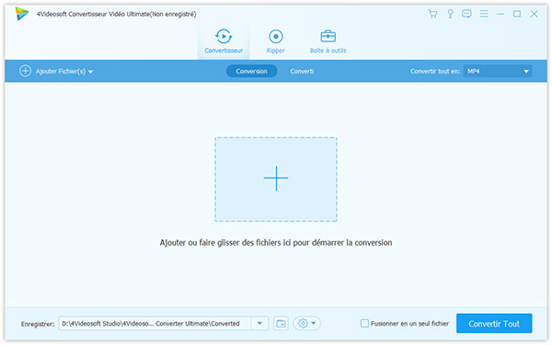This screenshot has width=552, height=345.
Task: Click the circled plus icon beside Ajouter Fichier(s)
Action: point(25,71)
